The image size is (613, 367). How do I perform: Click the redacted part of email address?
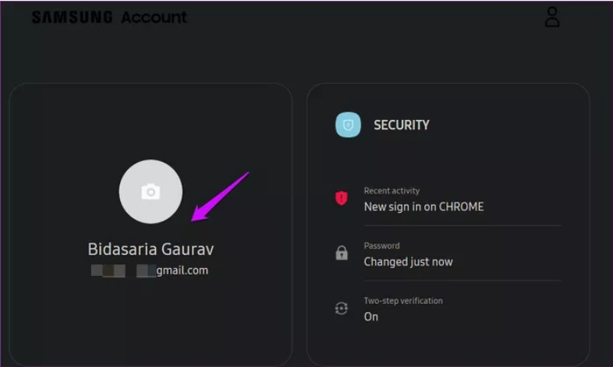pyautogui.click(x=109, y=270)
